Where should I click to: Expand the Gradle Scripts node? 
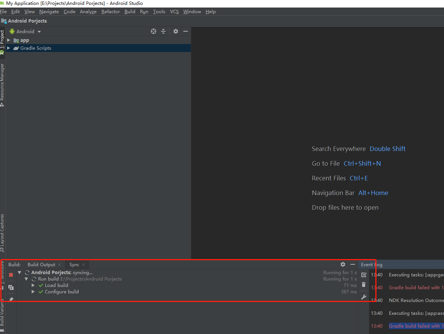[9, 48]
